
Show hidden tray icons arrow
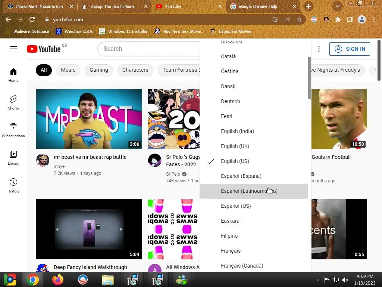pos(318,280)
